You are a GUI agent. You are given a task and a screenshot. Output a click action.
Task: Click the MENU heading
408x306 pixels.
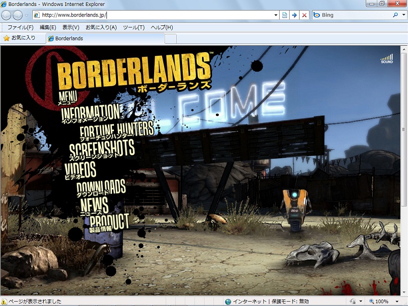tap(68, 98)
